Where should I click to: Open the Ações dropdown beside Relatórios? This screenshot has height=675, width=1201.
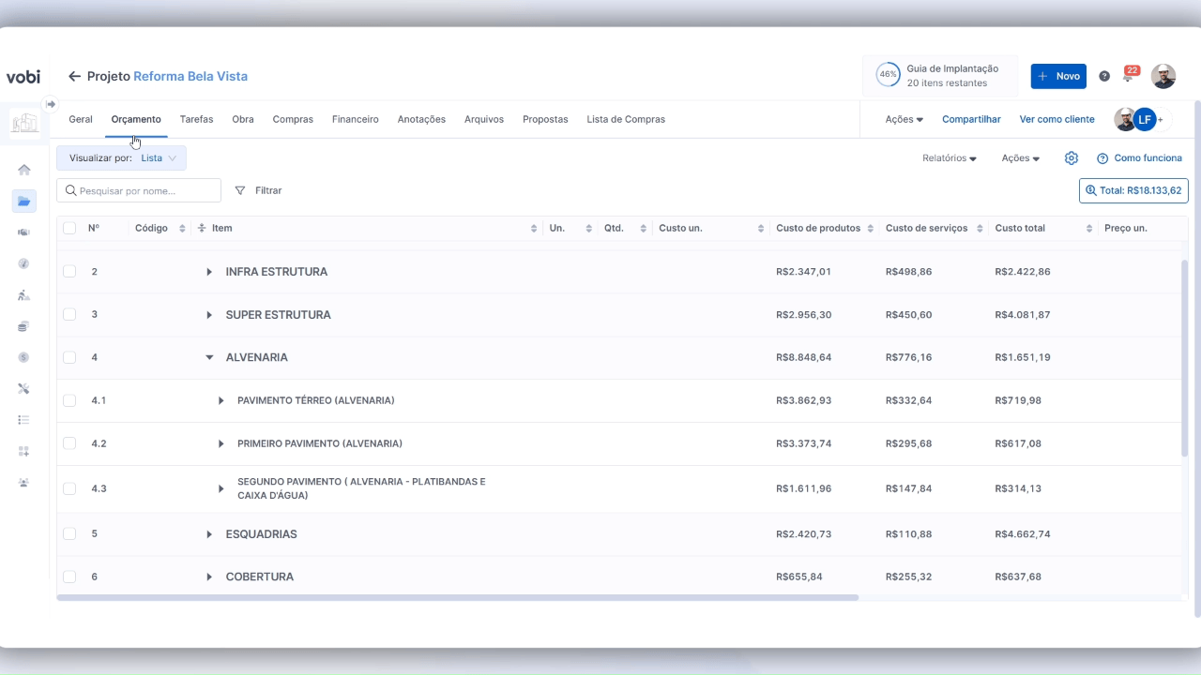pos(1021,158)
